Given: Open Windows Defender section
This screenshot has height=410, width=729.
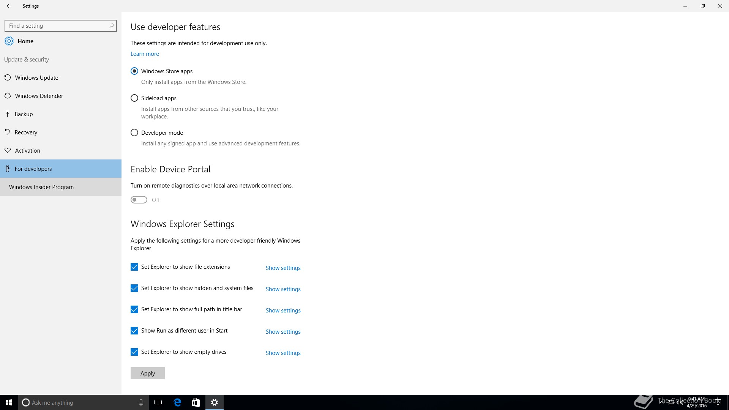Looking at the screenshot, I should 61,96.
